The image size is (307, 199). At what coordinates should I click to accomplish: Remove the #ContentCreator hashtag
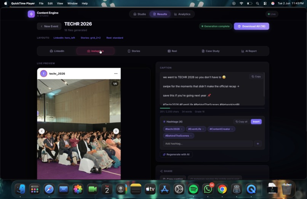click(232, 129)
